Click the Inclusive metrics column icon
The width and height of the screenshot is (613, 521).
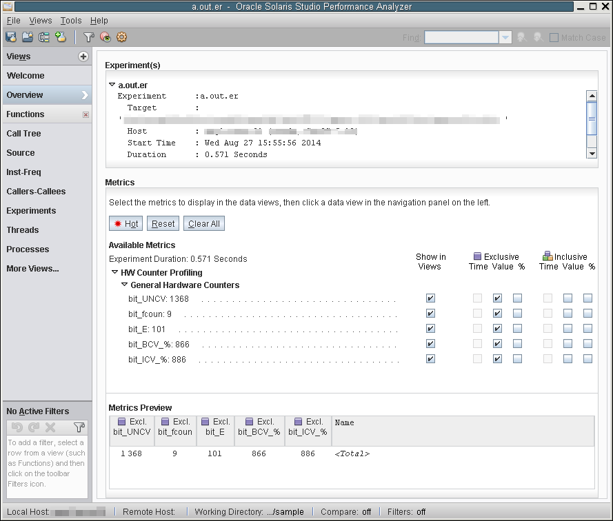pos(547,256)
